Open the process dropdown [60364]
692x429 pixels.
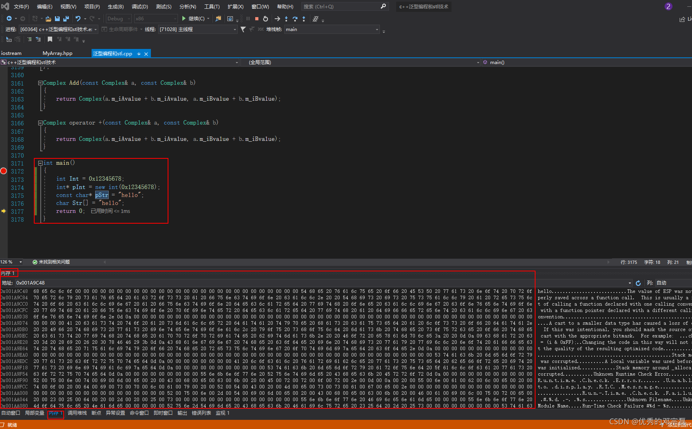click(x=59, y=29)
